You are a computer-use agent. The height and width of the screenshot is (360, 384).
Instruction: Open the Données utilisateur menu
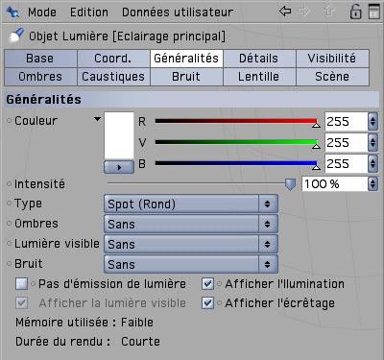point(178,12)
